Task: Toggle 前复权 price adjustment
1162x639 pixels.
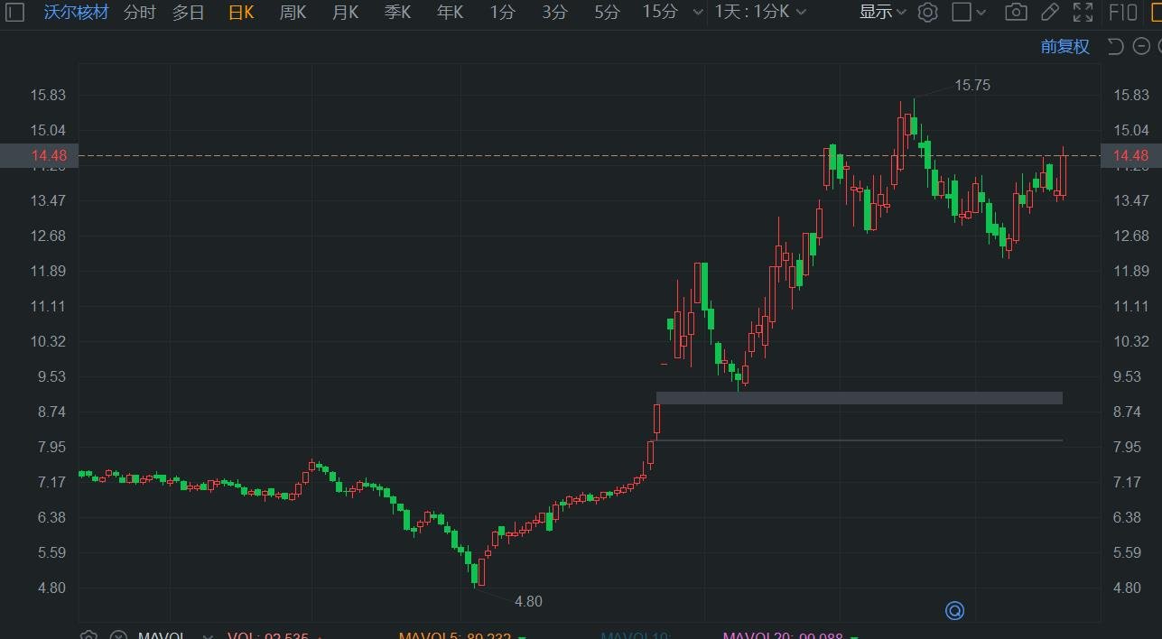Action: [1064, 47]
